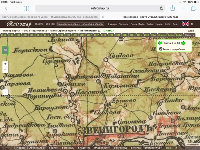Tap the battery indicator in status bar
200x150 pixels.
click(196, 2)
